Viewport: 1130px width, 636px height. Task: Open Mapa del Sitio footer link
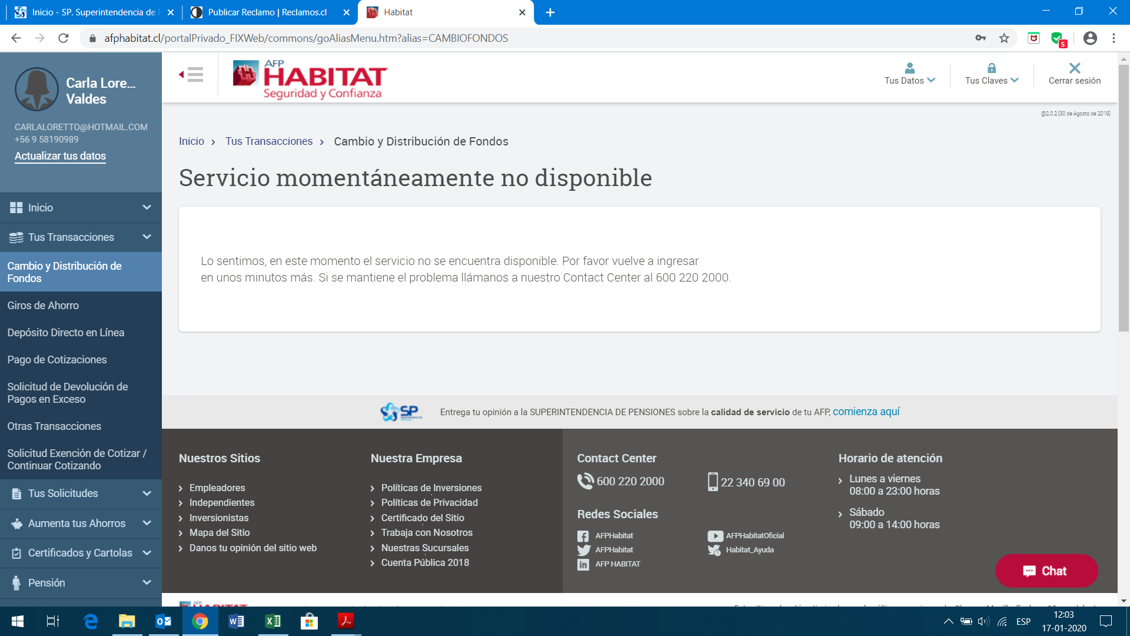[x=220, y=533]
